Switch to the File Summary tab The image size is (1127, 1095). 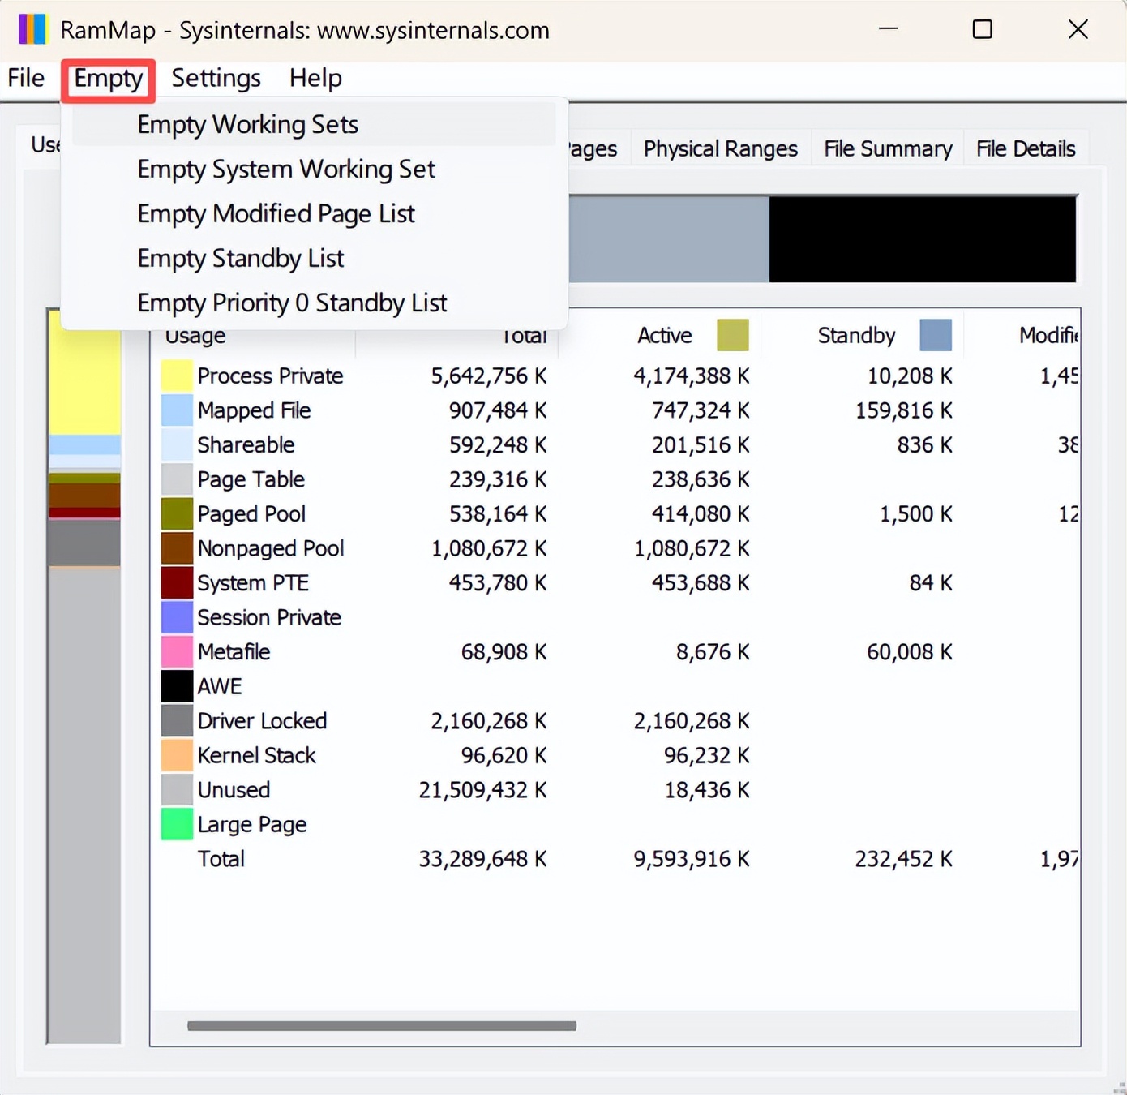pyautogui.click(x=888, y=148)
